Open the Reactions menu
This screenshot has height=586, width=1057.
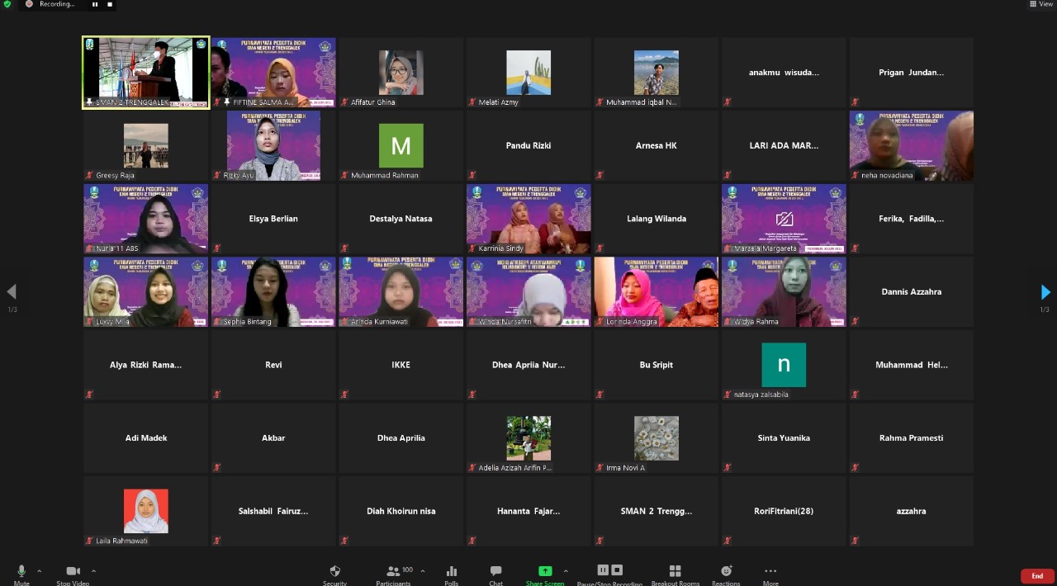pyautogui.click(x=726, y=573)
